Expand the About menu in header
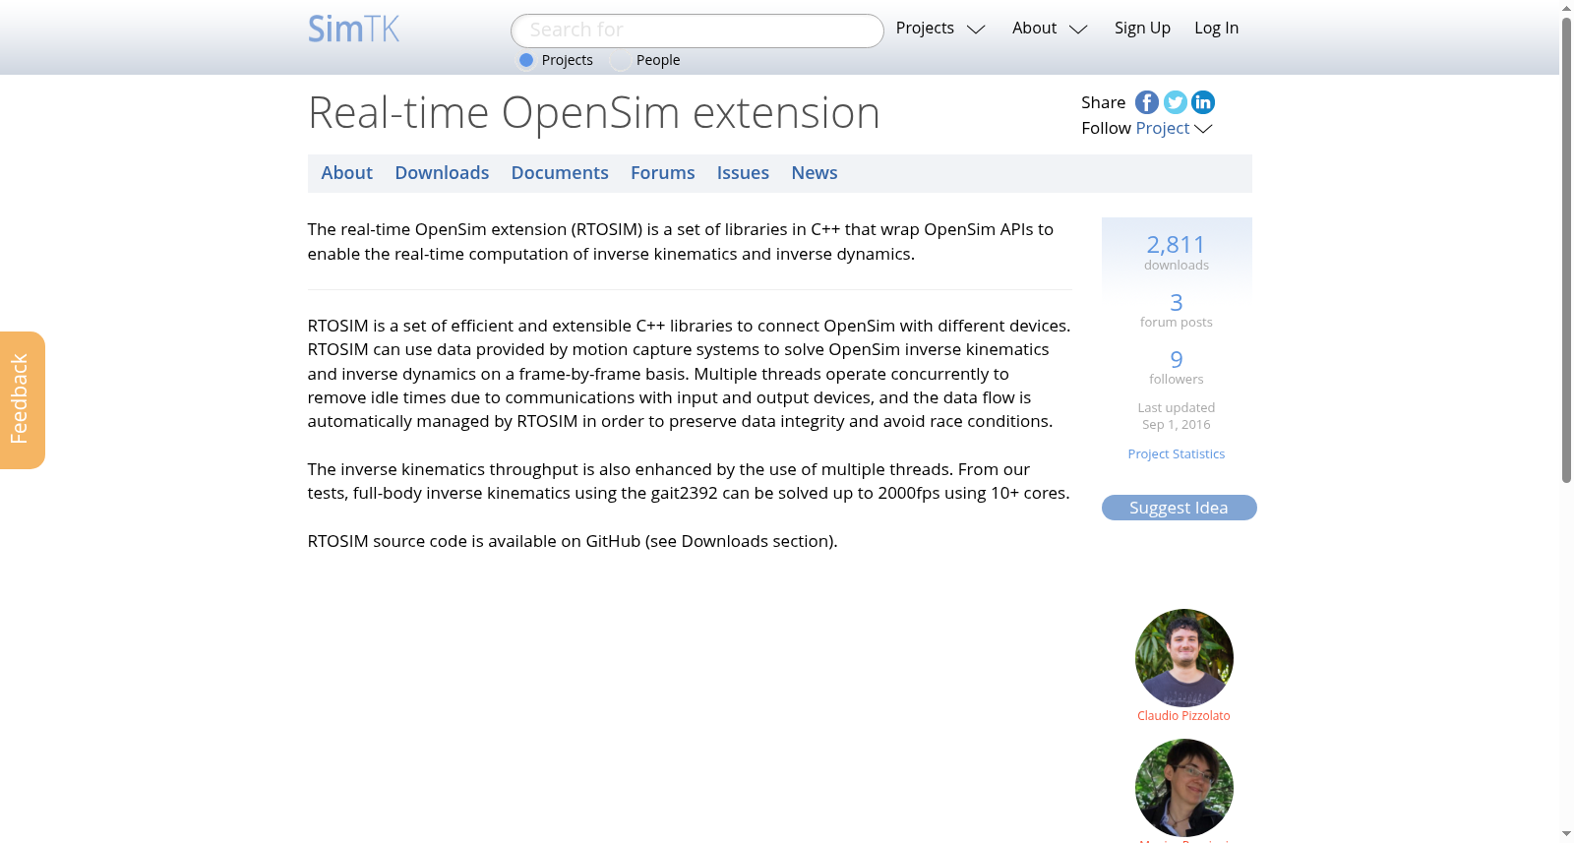The height and width of the screenshot is (843, 1574). tap(1050, 29)
